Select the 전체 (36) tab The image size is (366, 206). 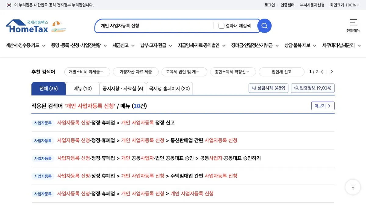coord(48,89)
